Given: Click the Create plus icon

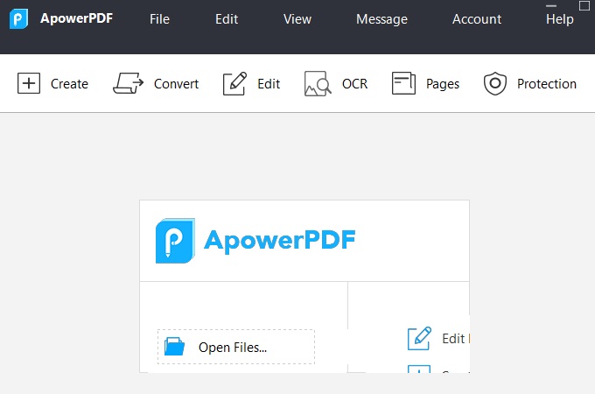Looking at the screenshot, I should [29, 83].
